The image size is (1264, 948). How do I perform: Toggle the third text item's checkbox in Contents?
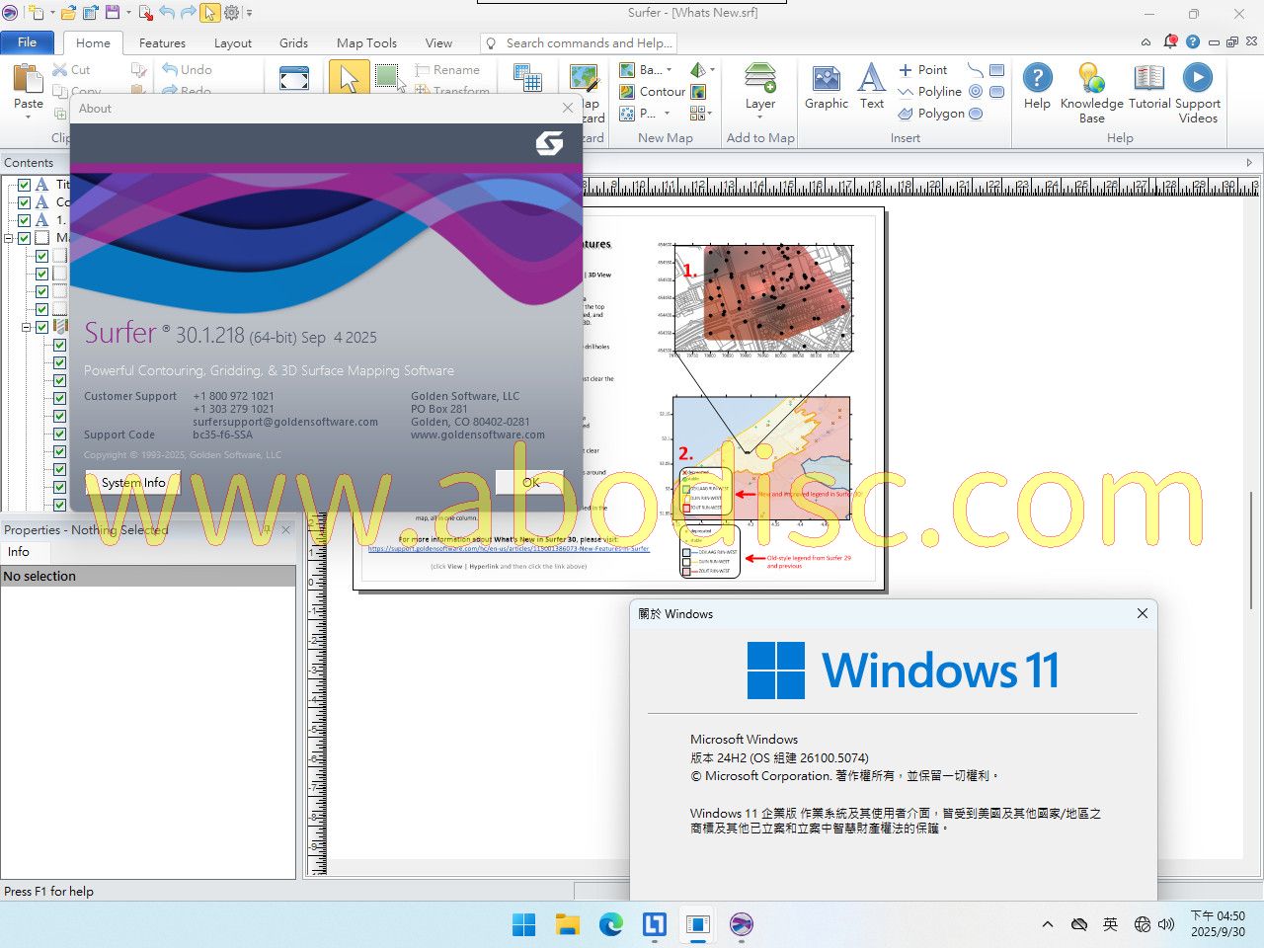[x=25, y=220]
